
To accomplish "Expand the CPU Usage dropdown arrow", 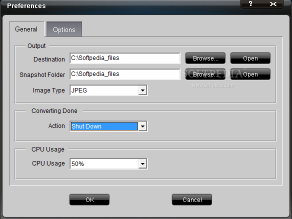I will pyautogui.click(x=142, y=164).
